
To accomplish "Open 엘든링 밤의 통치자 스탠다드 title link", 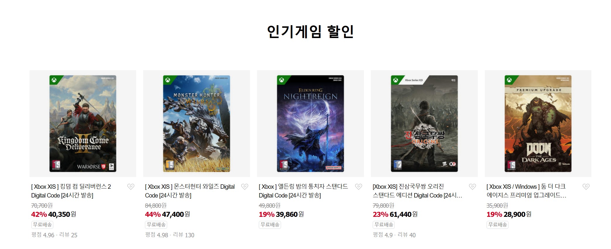I will pos(303,191).
